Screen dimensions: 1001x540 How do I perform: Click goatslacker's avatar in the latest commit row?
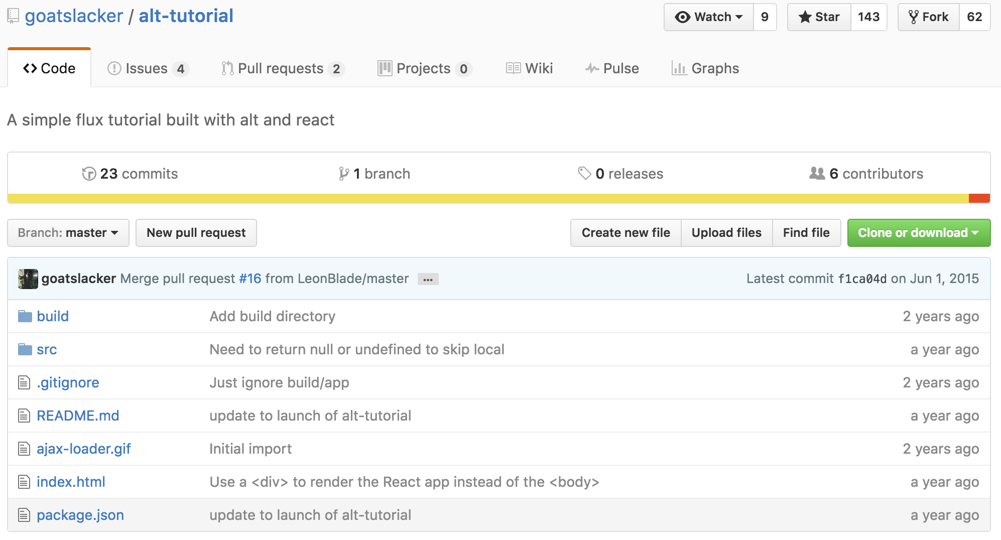(28, 279)
